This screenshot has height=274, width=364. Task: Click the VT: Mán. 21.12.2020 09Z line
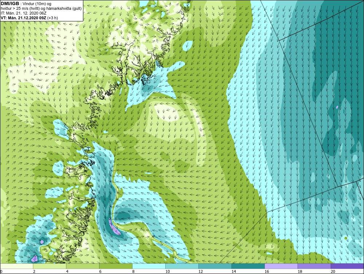24,18
